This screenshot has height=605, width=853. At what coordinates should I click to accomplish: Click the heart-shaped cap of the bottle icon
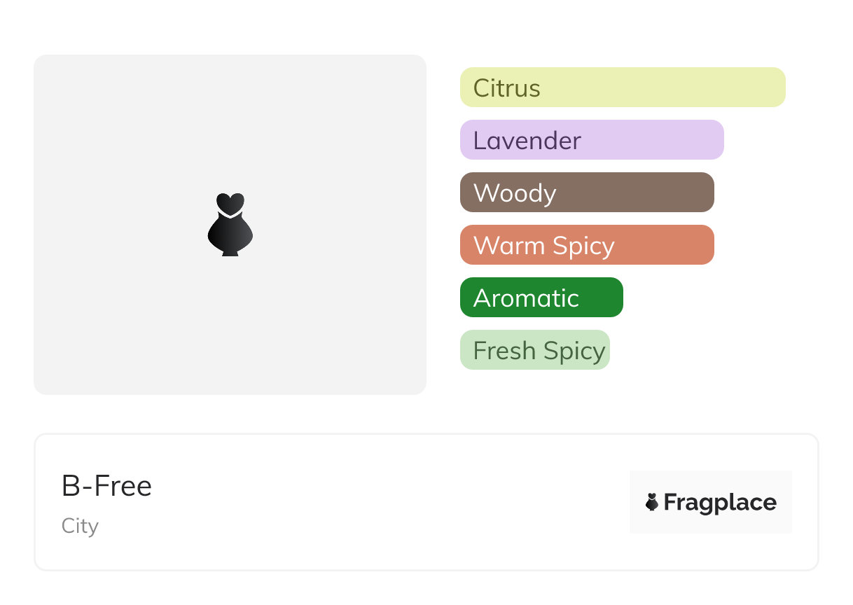pyautogui.click(x=230, y=204)
